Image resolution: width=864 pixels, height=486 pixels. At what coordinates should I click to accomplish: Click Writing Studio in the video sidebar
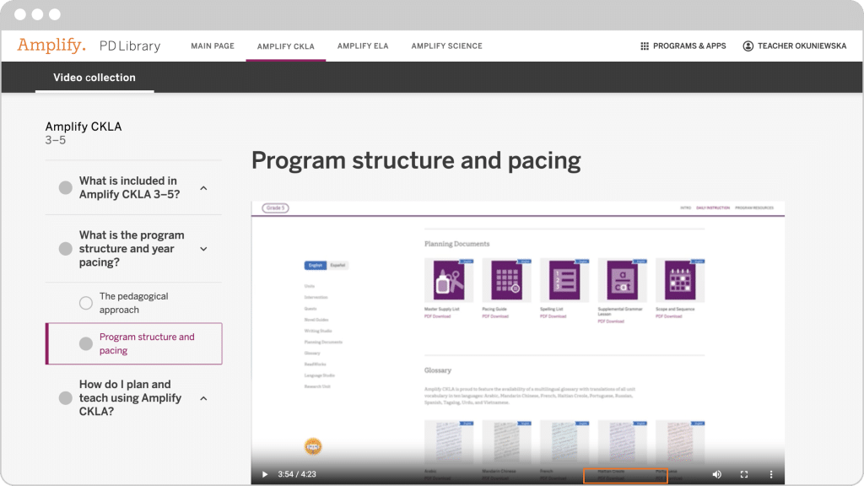click(x=318, y=331)
